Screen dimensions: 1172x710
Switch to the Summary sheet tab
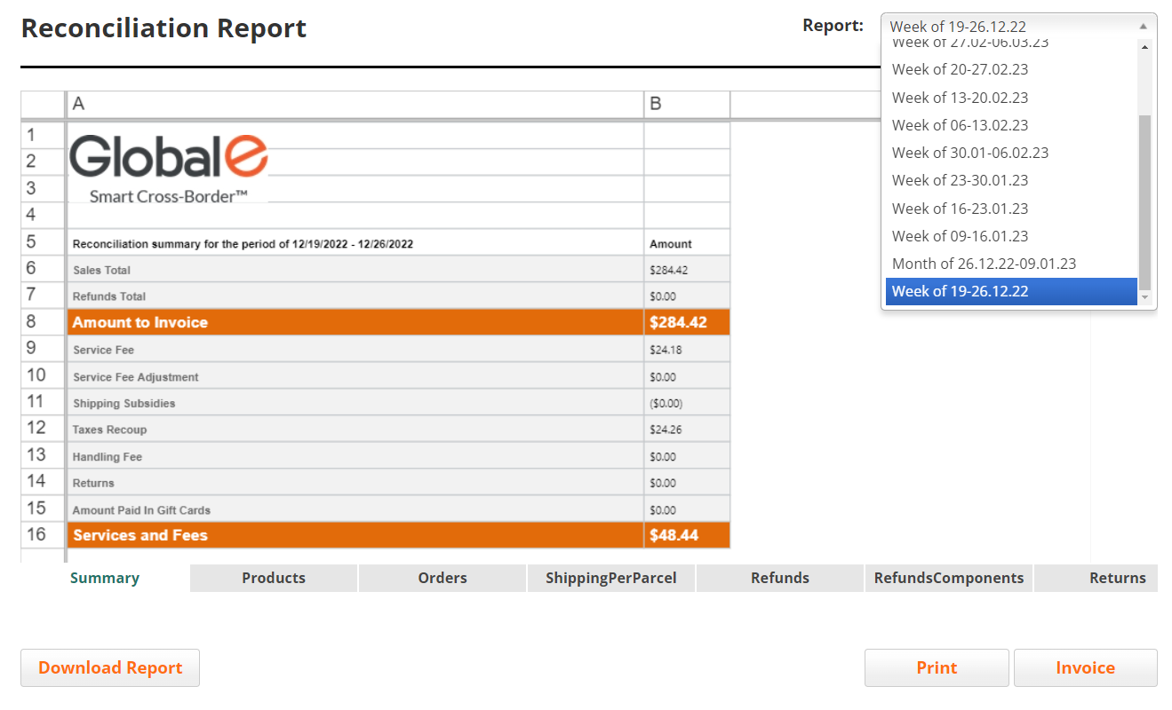click(x=105, y=578)
